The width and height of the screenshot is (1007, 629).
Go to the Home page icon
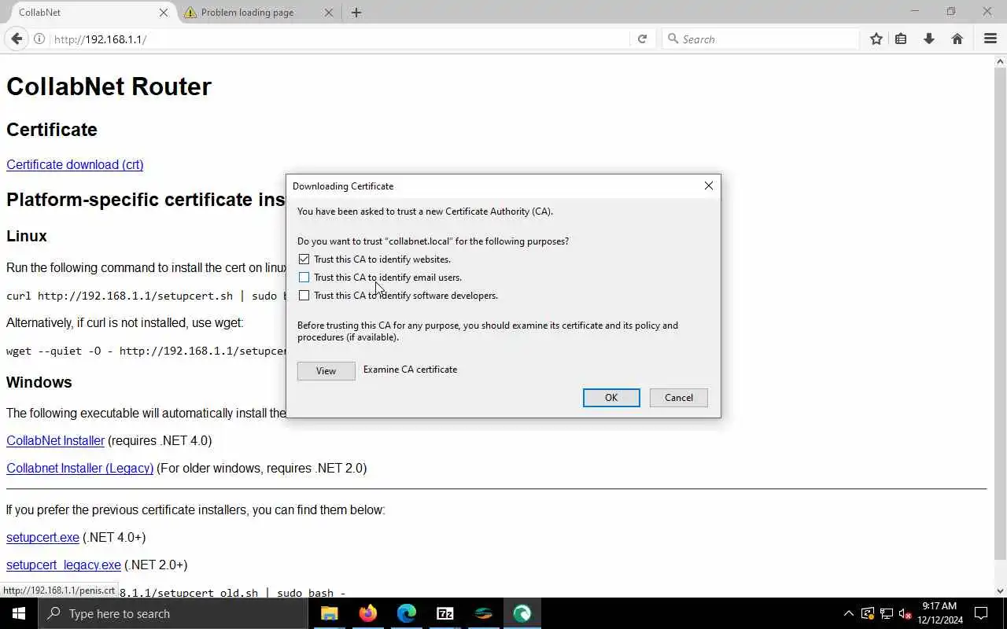(x=957, y=39)
